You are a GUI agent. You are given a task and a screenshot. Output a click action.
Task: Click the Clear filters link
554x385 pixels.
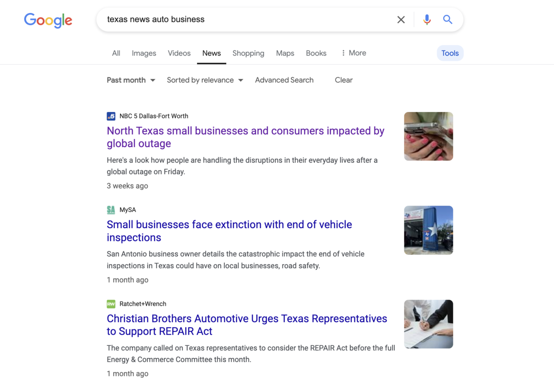(343, 80)
